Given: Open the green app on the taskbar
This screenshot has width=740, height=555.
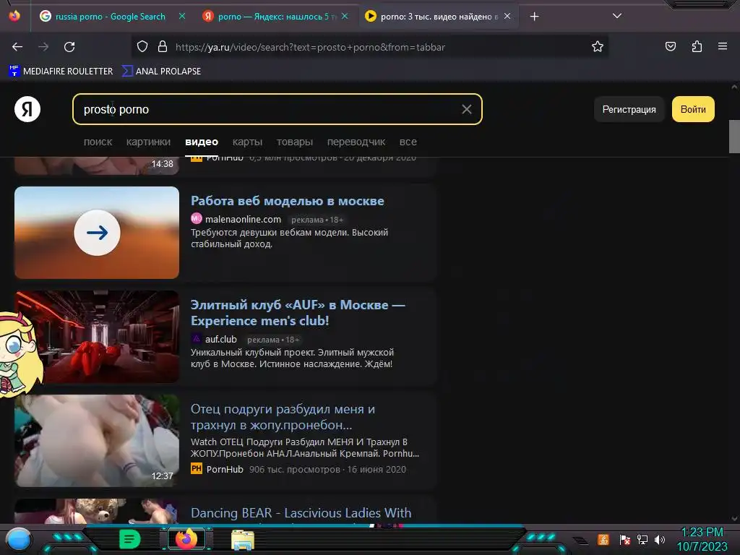Looking at the screenshot, I should (x=129, y=539).
